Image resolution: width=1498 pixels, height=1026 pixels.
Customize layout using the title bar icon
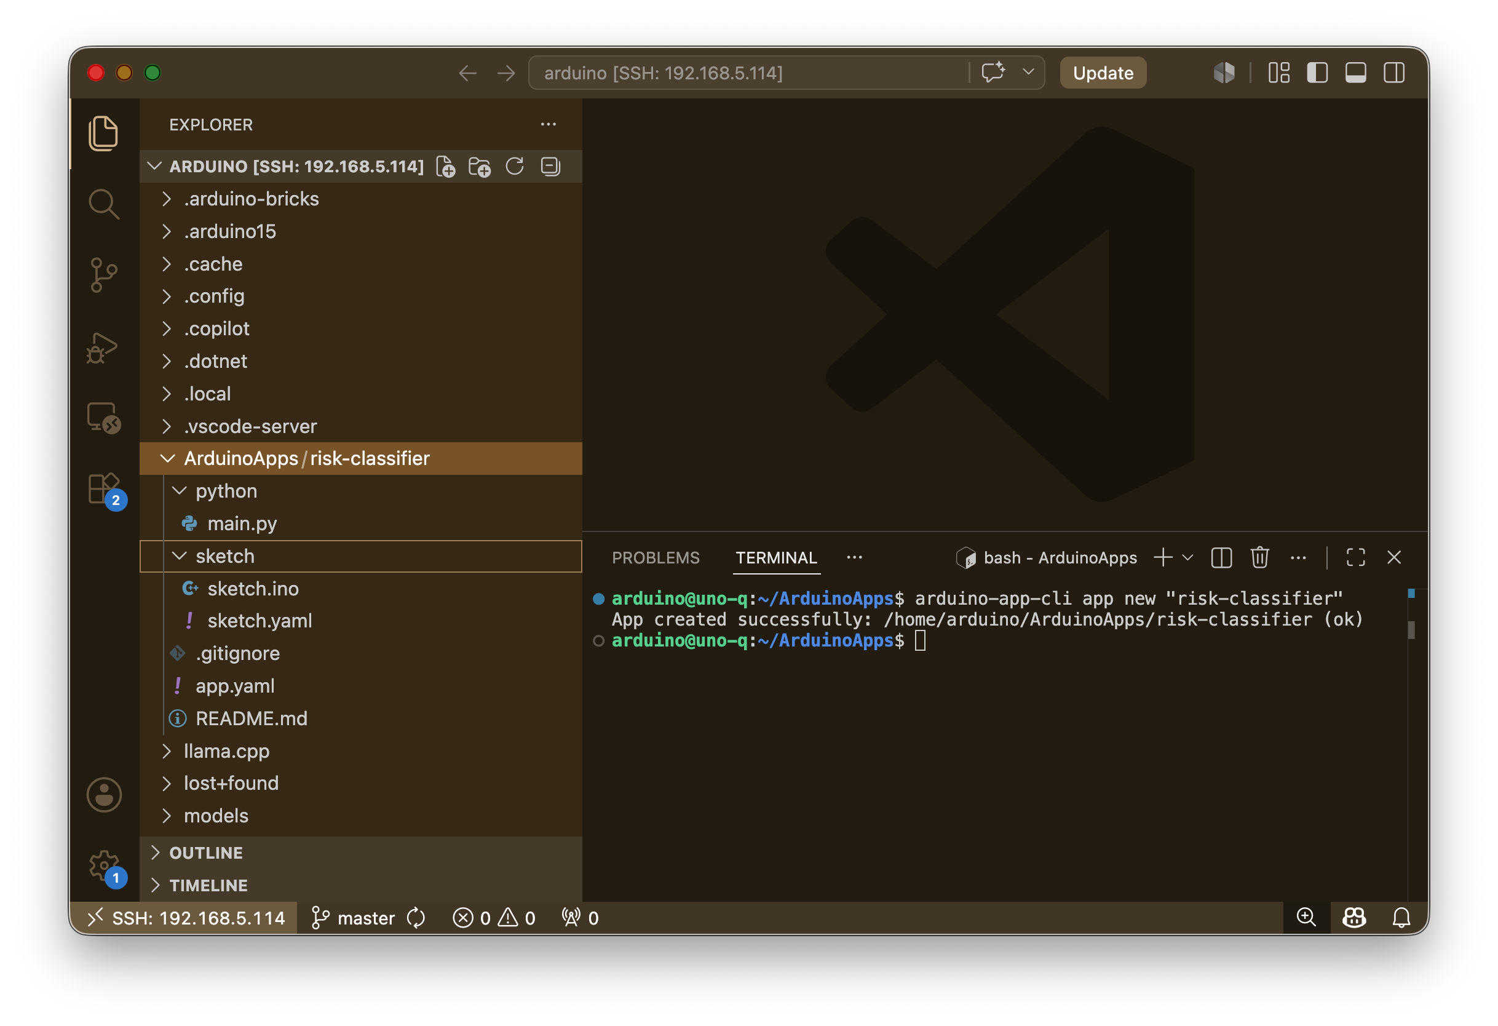coord(1279,73)
